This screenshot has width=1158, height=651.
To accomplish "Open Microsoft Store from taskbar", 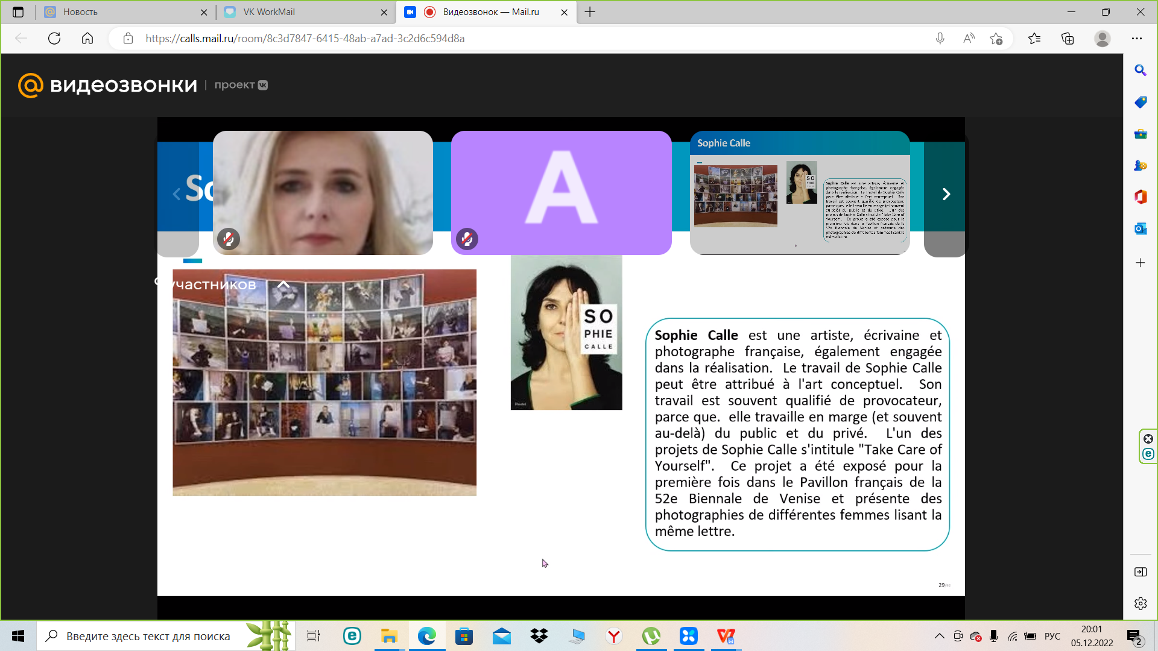I will 464,636.
